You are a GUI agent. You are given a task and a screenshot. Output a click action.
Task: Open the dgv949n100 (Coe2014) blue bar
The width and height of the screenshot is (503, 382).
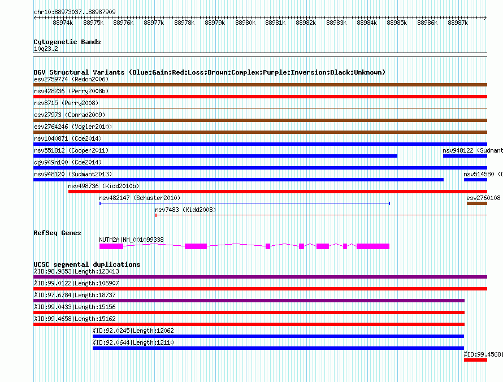pyautogui.click(x=260, y=168)
